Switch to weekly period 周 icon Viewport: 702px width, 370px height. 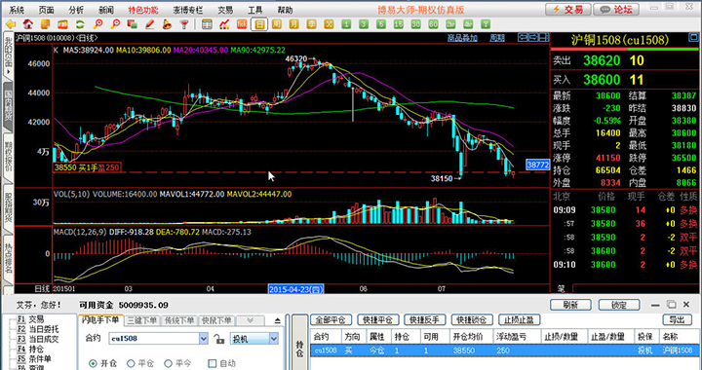[277, 24]
